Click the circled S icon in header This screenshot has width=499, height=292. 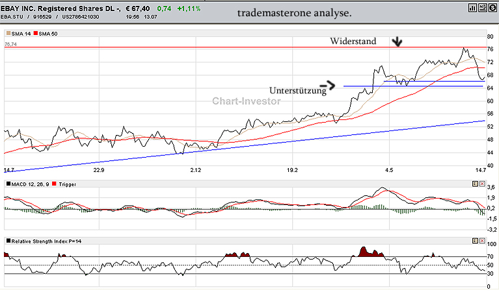point(492,8)
